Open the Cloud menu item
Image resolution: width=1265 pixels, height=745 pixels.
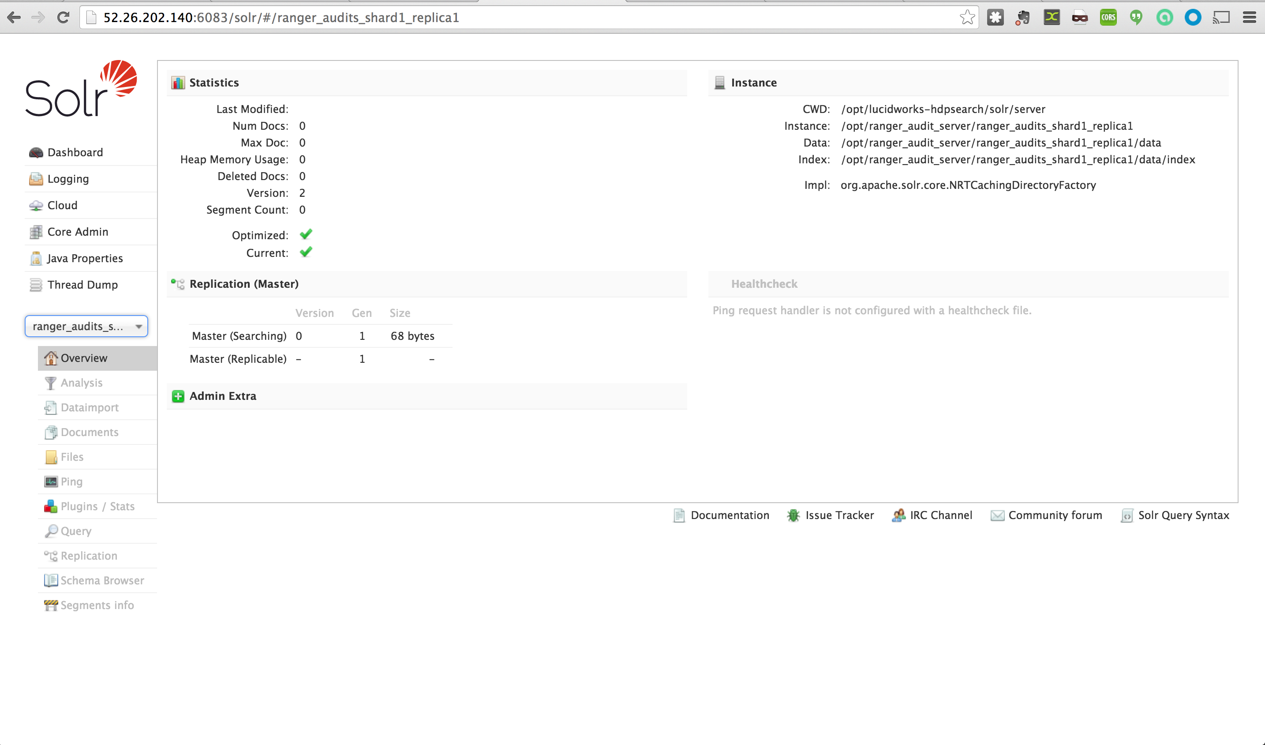pyautogui.click(x=62, y=206)
